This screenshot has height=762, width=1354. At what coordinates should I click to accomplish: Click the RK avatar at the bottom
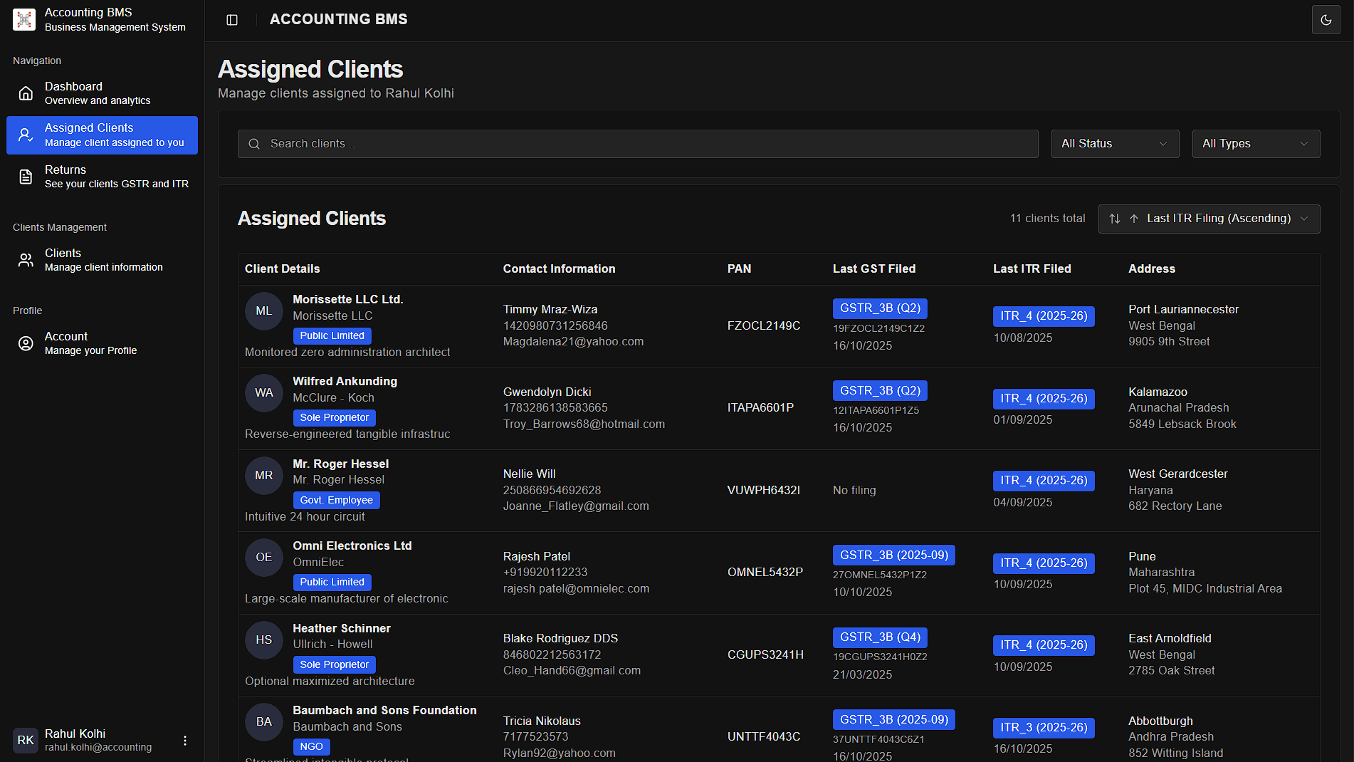25,740
